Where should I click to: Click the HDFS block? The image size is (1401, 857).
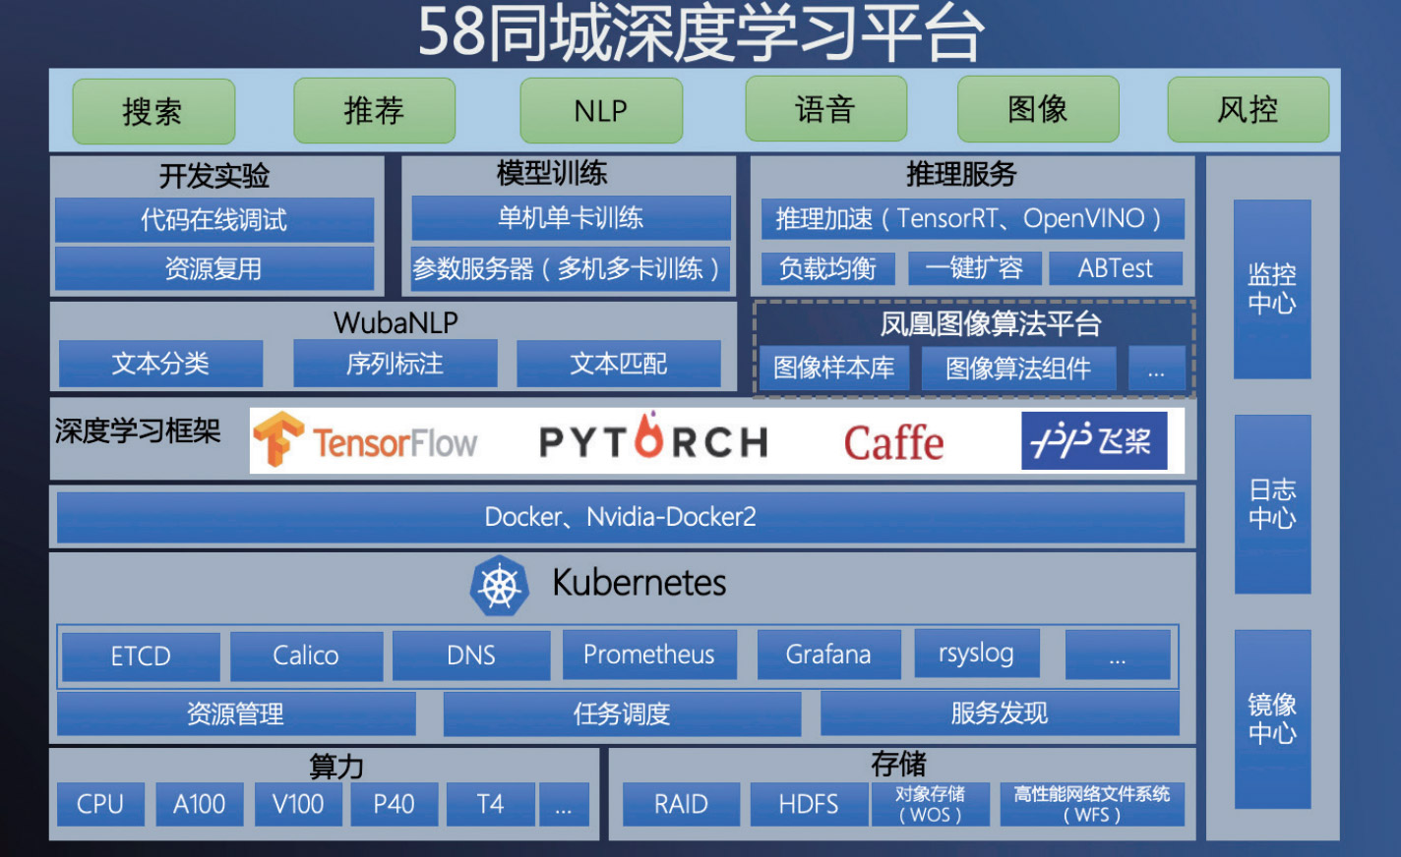tap(809, 804)
